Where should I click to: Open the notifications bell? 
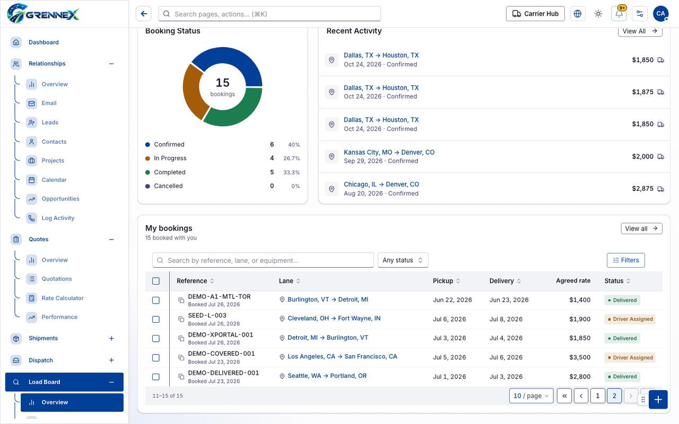619,14
